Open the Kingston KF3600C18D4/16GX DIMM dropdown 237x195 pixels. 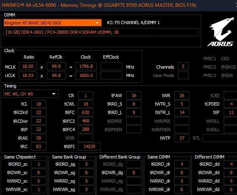click(x=52, y=23)
